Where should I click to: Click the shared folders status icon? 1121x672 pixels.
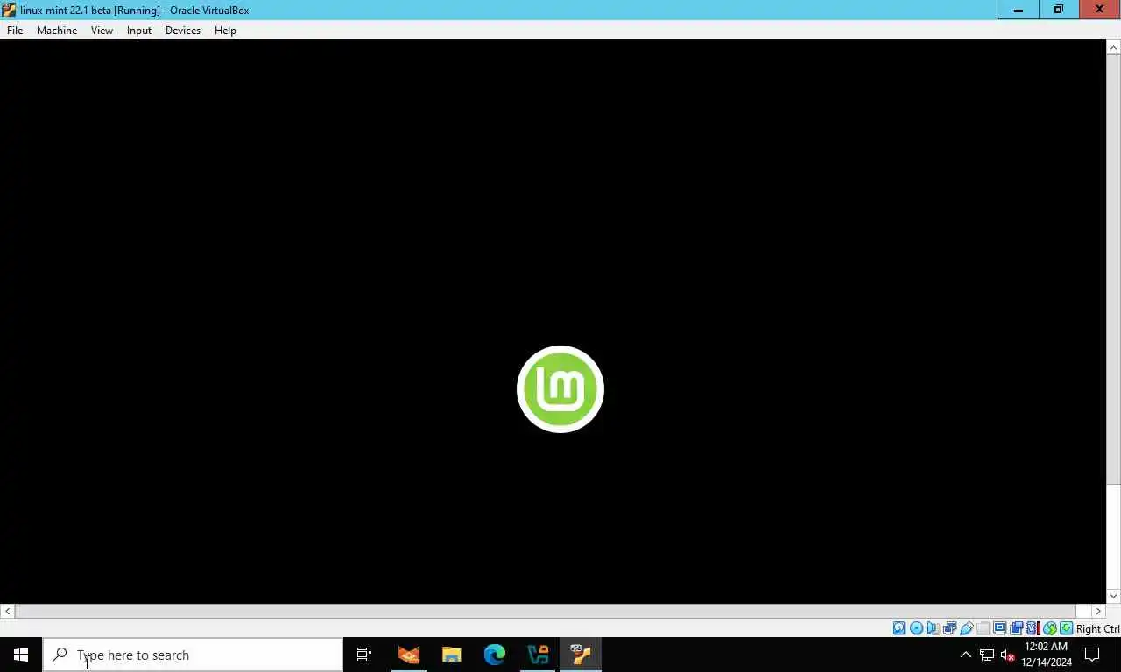click(983, 628)
